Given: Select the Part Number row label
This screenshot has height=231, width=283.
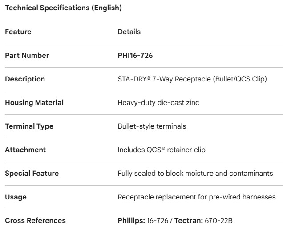Looking at the screenshot, I should point(27,56).
